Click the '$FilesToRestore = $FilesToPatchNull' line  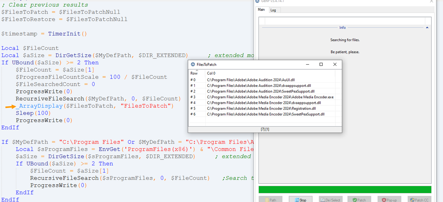64,19
